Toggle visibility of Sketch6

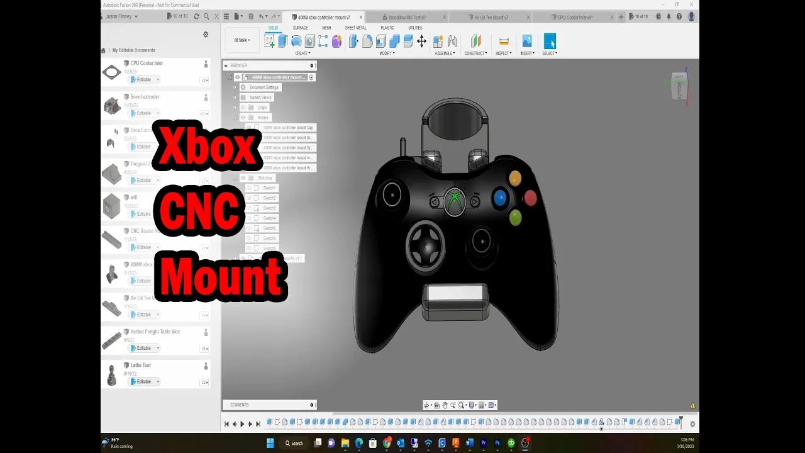click(x=249, y=238)
